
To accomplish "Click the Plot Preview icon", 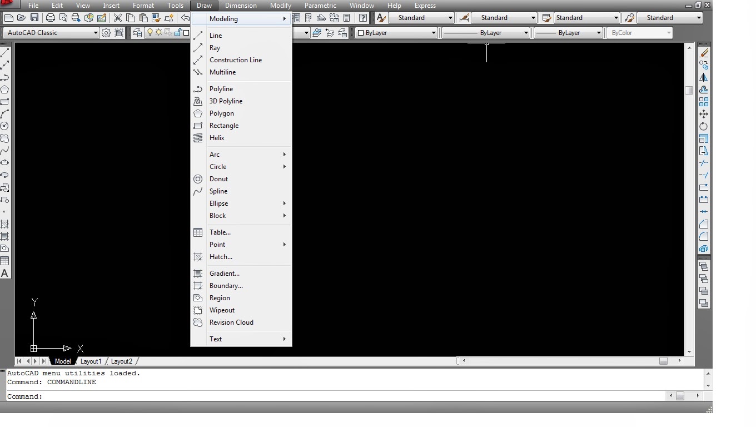I will pos(63,18).
